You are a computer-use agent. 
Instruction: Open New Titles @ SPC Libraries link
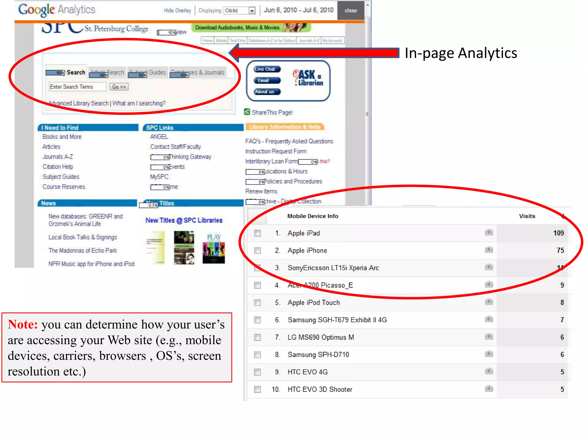(184, 220)
